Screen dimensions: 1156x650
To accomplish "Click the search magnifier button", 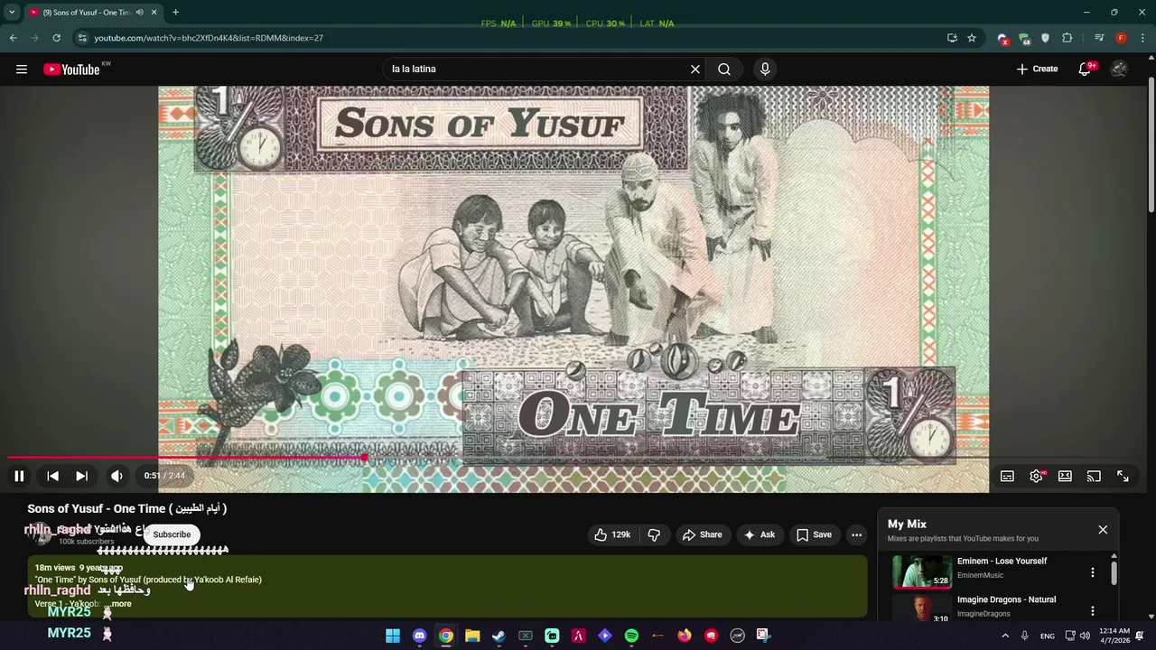I will click(724, 70).
